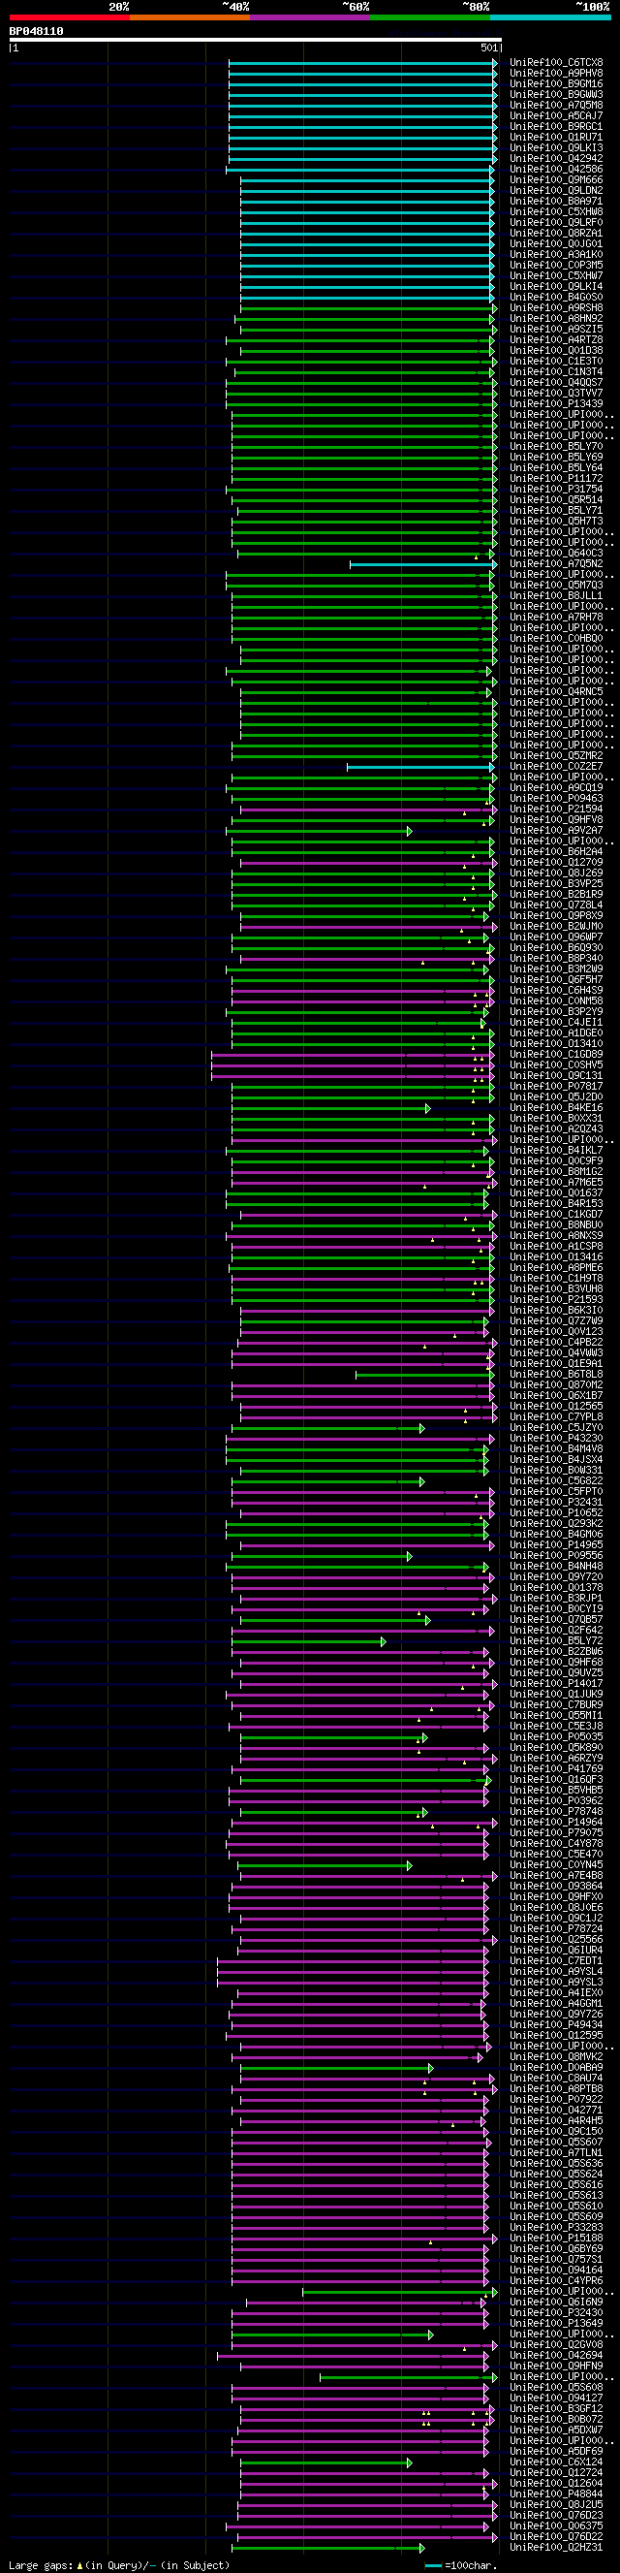Select UniRef100_Q9LKI4 label

(x=556, y=287)
